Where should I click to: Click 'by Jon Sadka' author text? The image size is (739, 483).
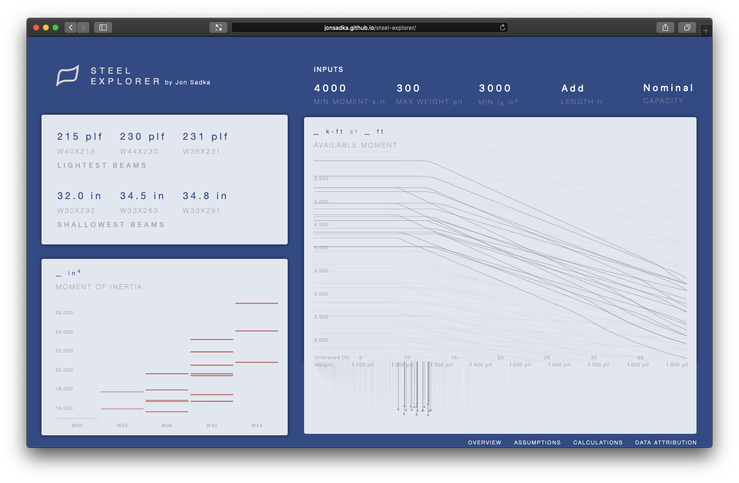[x=188, y=82]
